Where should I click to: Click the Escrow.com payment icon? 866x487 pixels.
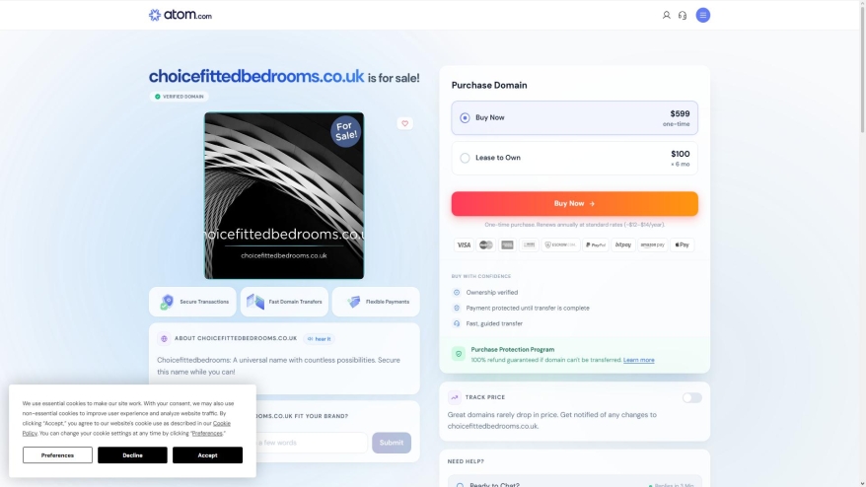tap(560, 245)
